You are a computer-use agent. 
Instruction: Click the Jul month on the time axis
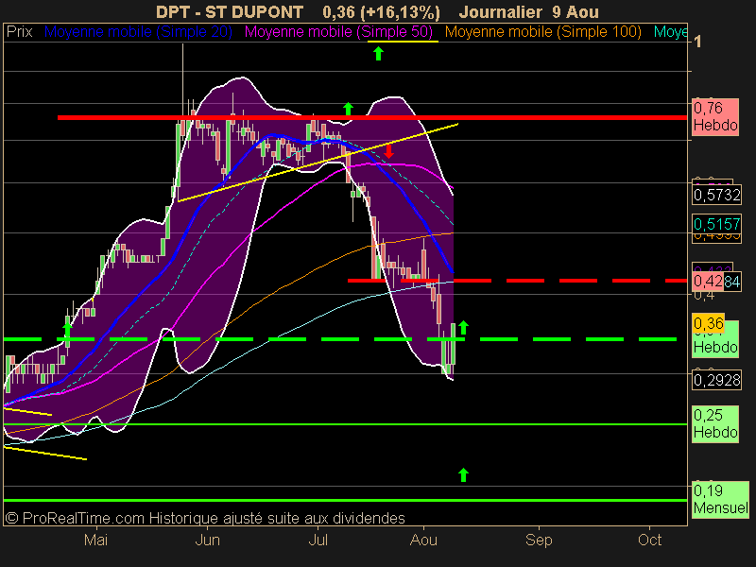point(318,540)
